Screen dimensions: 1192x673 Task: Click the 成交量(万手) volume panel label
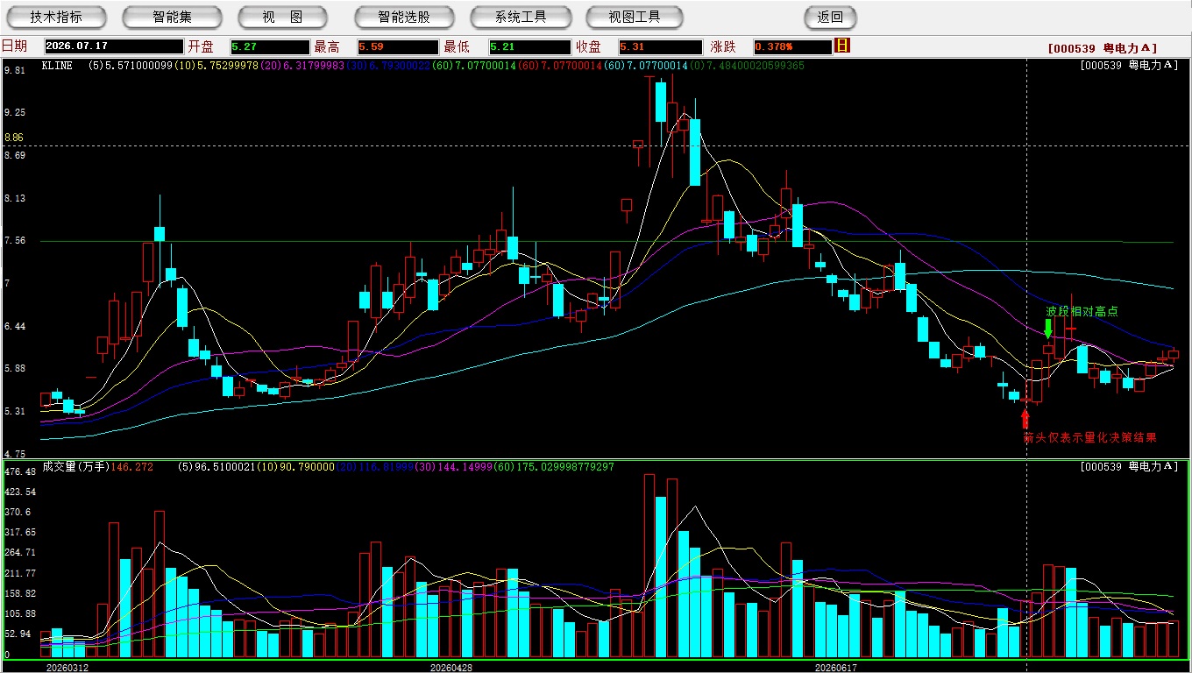[74, 467]
